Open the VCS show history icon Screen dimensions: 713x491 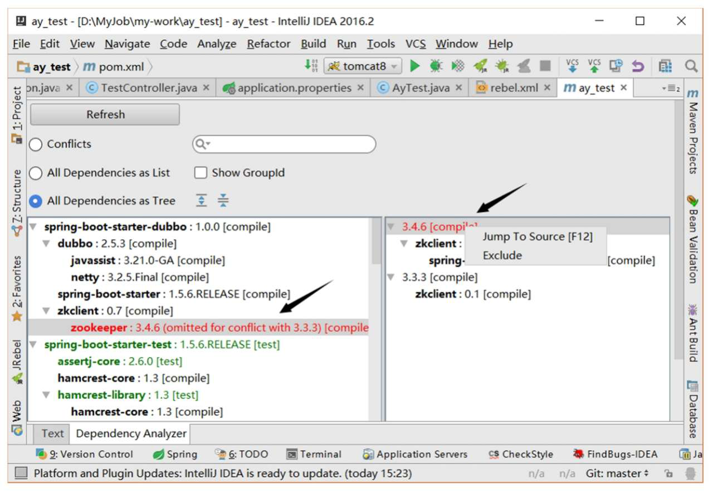point(616,66)
